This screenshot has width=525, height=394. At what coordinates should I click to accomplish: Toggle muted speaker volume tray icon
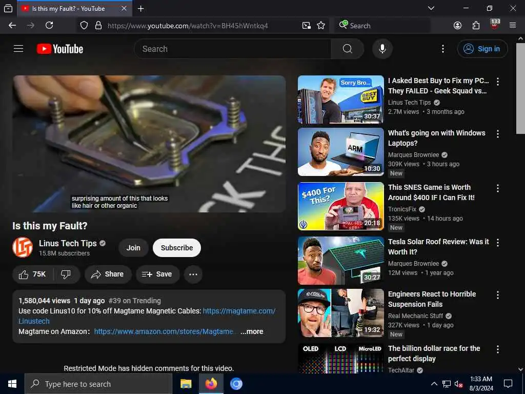click(x=459, y=384)
